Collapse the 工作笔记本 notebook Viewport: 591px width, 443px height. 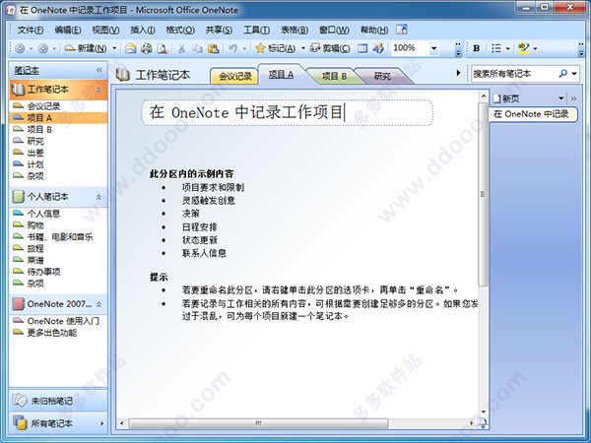pos(98,90)
